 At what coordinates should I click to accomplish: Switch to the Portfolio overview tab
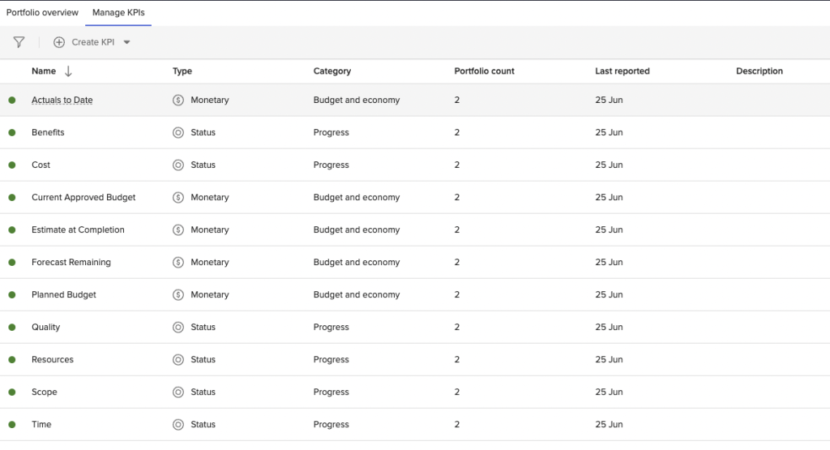(x=42, y=13)
